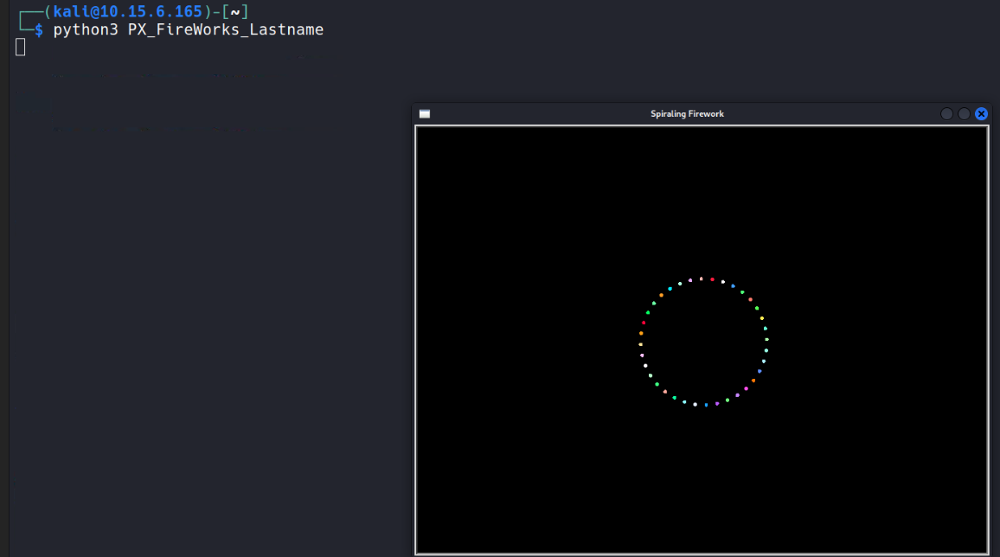1000x557 pixels.
Task: Close the Spiraling Firework window
Action: (981, 114)
